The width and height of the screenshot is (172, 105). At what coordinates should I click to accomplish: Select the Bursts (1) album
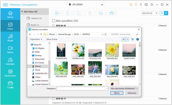pyautogui.click(x=33, y=25)
